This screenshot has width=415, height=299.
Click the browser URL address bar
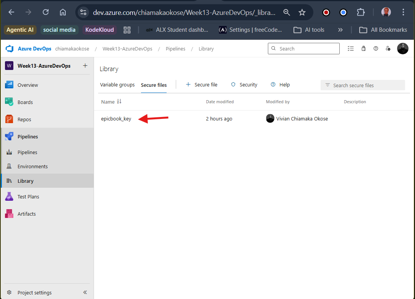(184, 13)
